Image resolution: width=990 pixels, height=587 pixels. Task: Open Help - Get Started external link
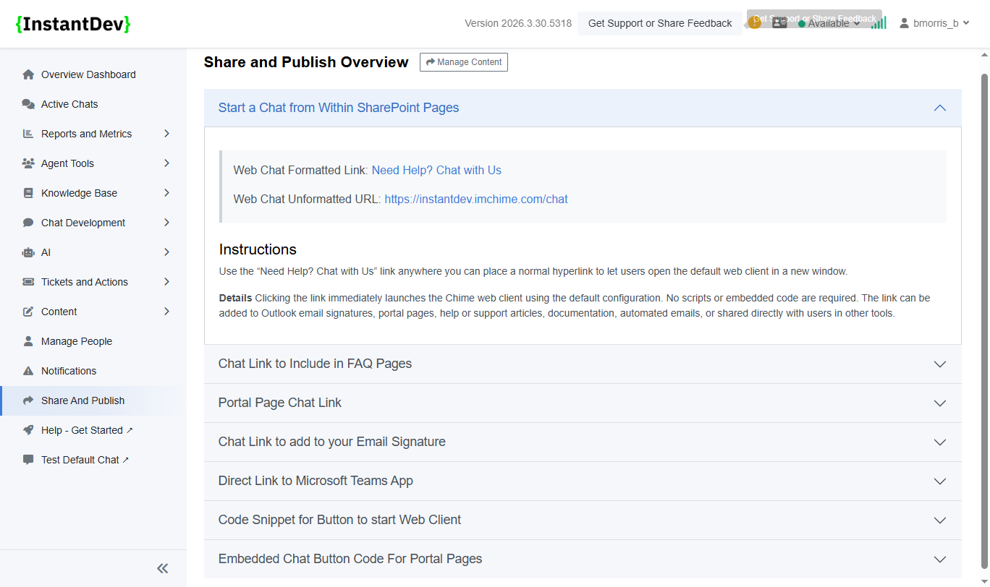tap(88, 430)
